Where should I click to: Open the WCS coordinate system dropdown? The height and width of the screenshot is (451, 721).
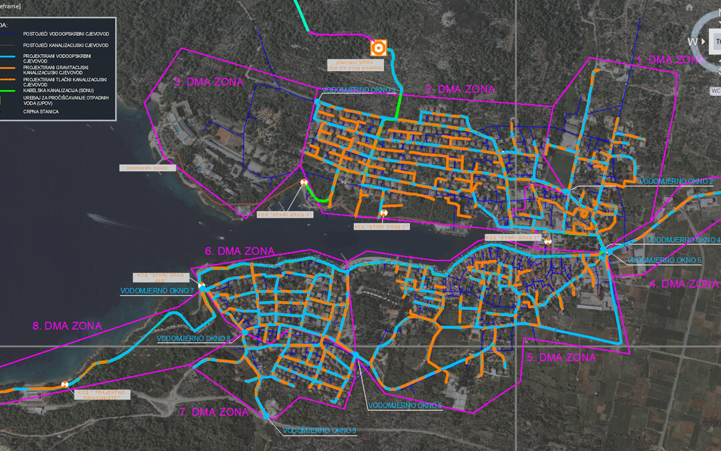[x=715, y=90]
